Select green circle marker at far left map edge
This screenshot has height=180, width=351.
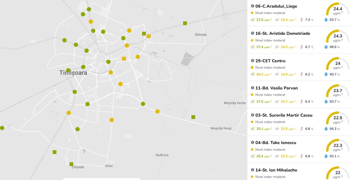coord(2,128)
